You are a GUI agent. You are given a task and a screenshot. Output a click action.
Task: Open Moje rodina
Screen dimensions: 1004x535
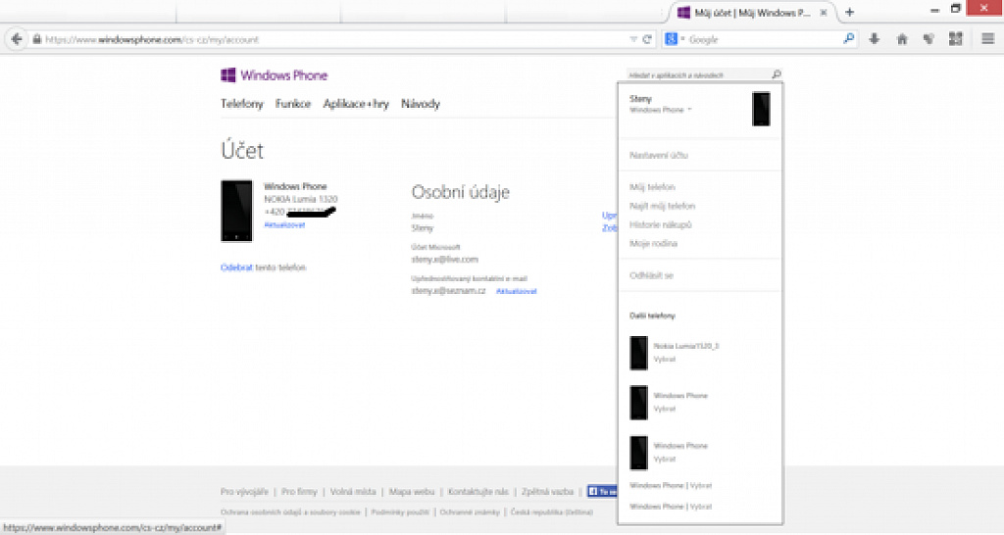tap(653, 244)
